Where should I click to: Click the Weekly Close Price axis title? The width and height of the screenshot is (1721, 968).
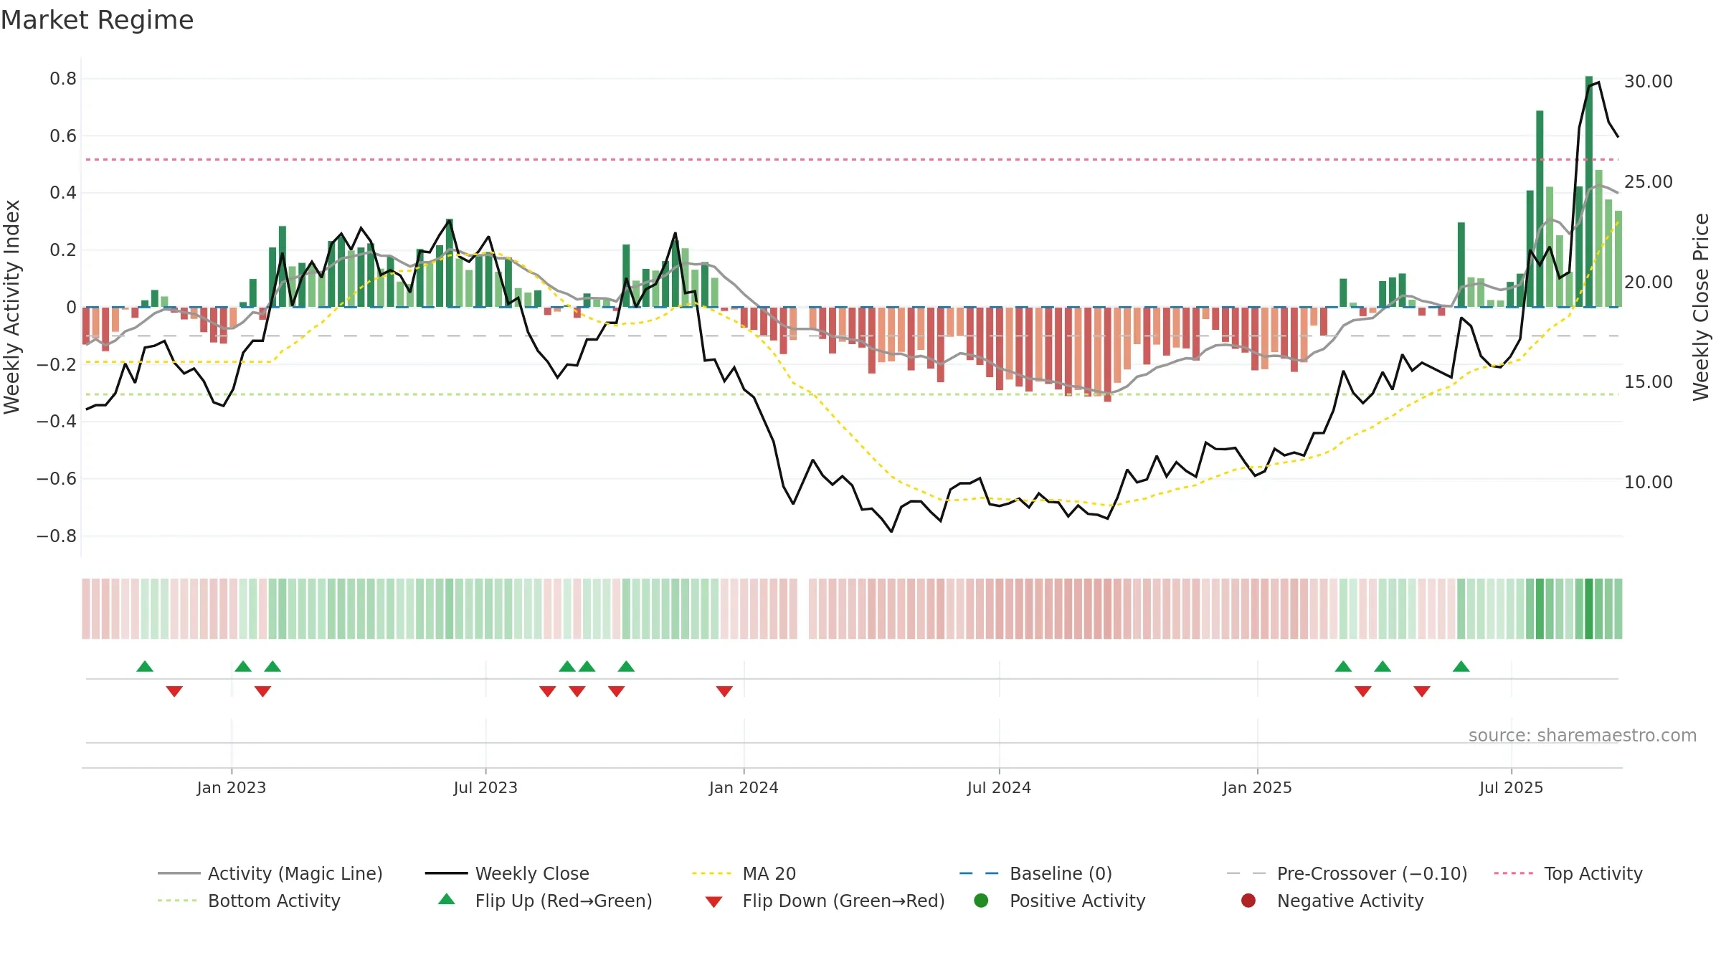pos(1701,307)
